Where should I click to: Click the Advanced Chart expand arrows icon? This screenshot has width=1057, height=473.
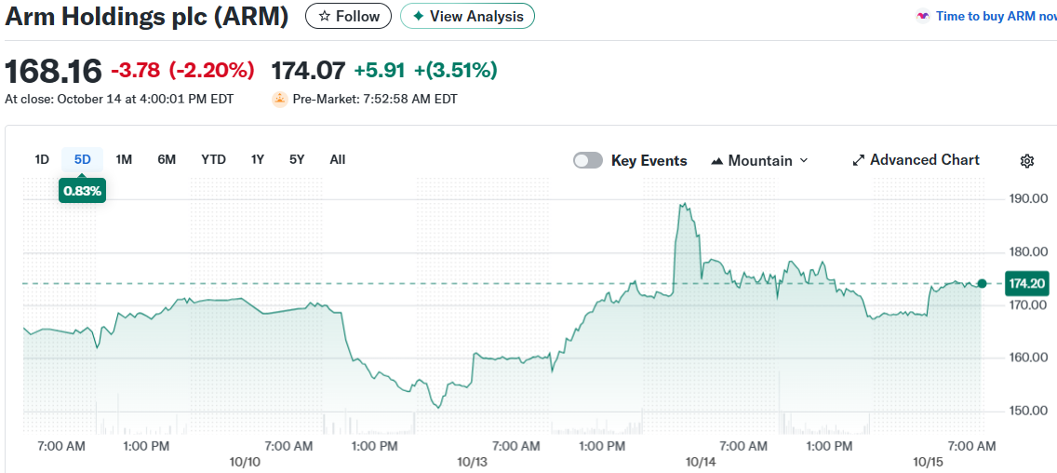click(859, 161)
